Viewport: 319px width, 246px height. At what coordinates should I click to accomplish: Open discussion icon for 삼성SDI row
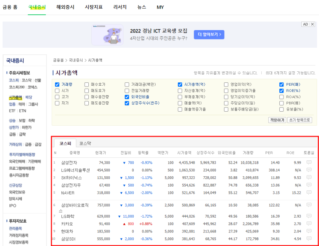click(309, 238)
